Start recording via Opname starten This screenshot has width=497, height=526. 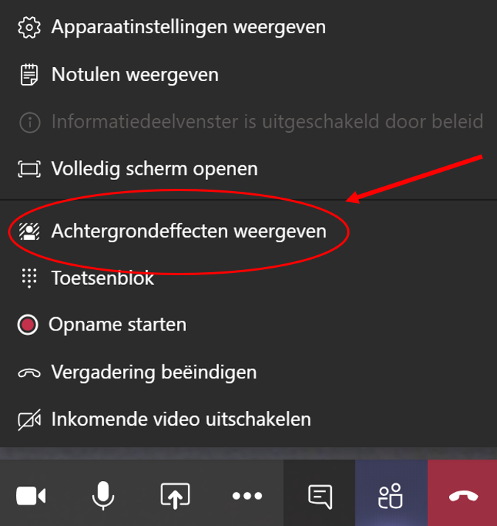pyautogui.click(x=248, y=325)
